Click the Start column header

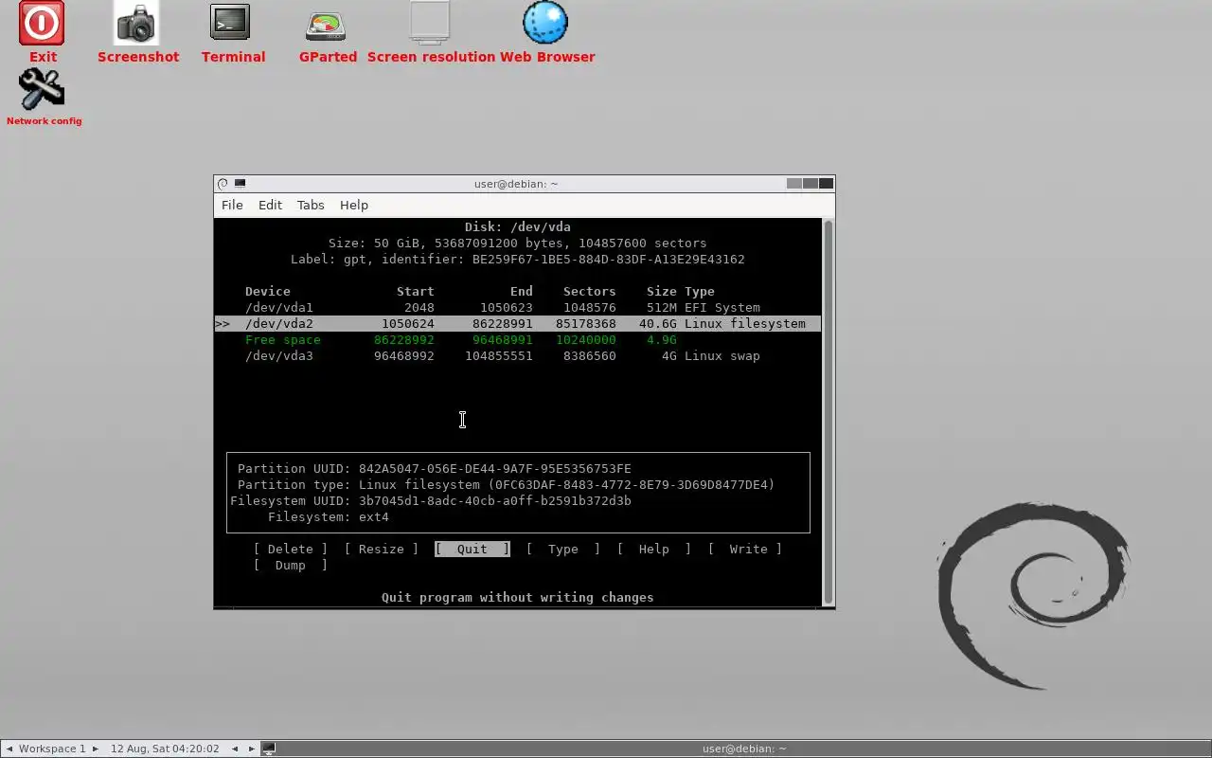(x=416, y=292)
